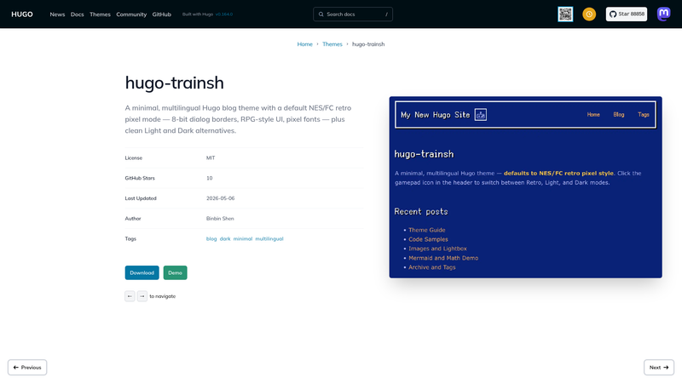The width and height of the screenshot is (682, 383).
Task: Click the Next button at bottom
Action: click(659, 368)
